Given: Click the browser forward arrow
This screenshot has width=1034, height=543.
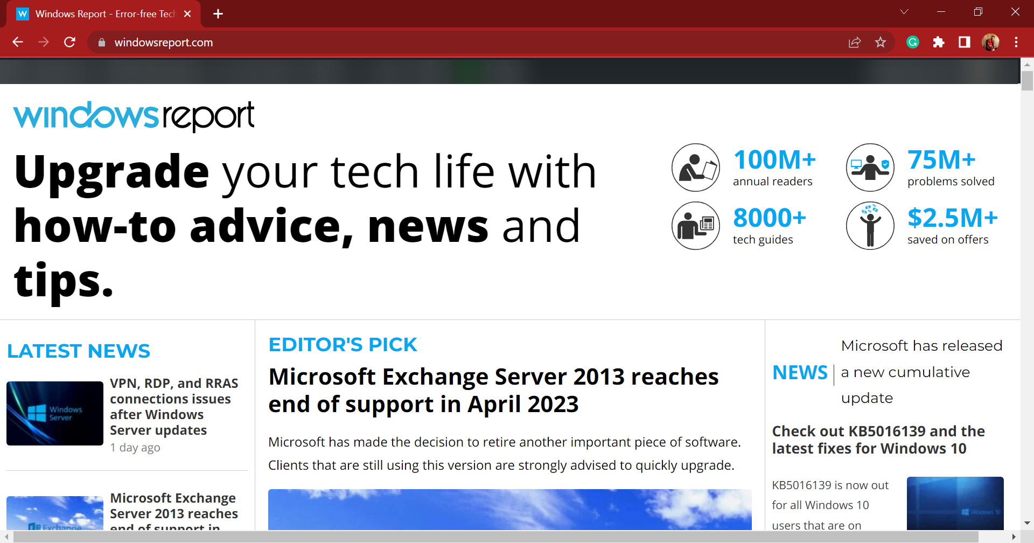Looking at the screenshot, I should pos(44,42).
